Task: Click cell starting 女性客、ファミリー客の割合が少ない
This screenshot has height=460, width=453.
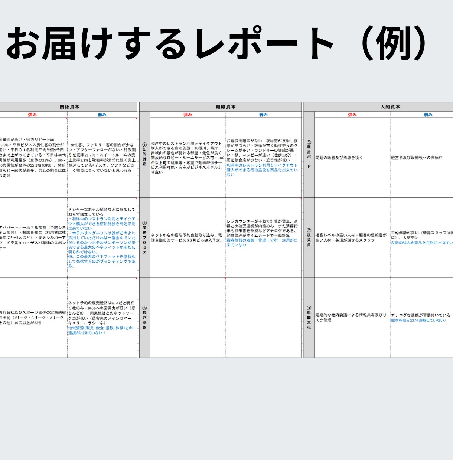Action: point(102,158)
